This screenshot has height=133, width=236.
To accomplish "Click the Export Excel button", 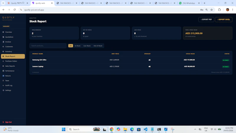I will point(224,20).
